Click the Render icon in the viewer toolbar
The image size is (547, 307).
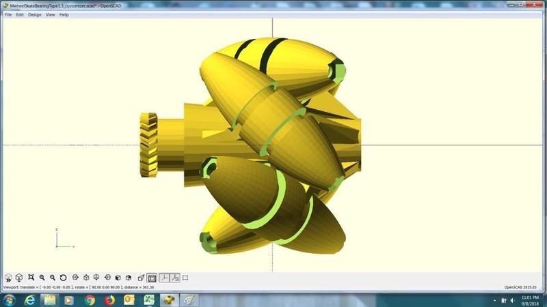[x=19, y=278]
